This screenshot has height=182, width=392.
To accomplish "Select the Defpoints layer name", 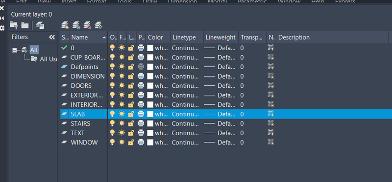I will pyautogui.click(x=84, y=67).
